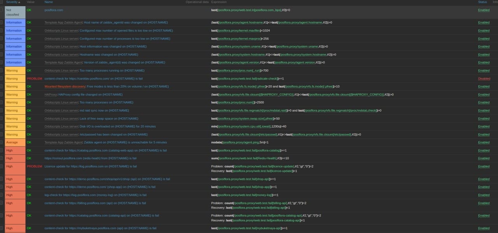This screenshot has width=498, height=233.
Task: Open the web.test.fail[mybuketnaya-api] item link
Action: tap(249, 228)
